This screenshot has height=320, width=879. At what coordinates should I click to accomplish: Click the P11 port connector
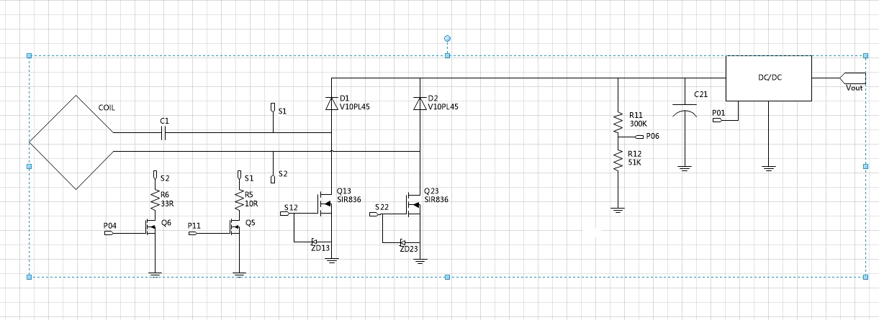click(194, 233)
